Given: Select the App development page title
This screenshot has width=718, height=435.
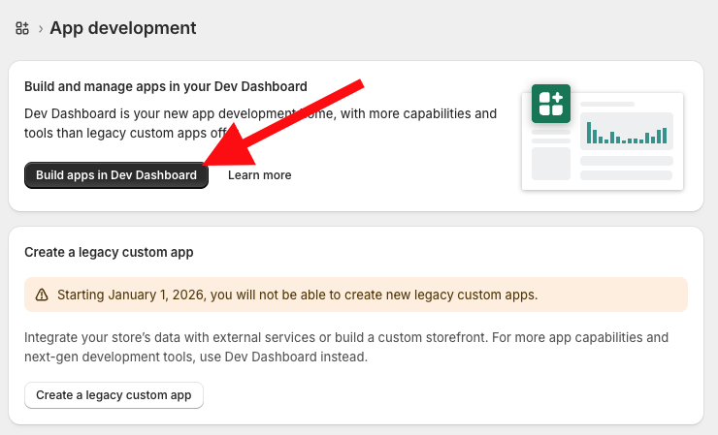Looking at the screenshot, I should [123, 29].
